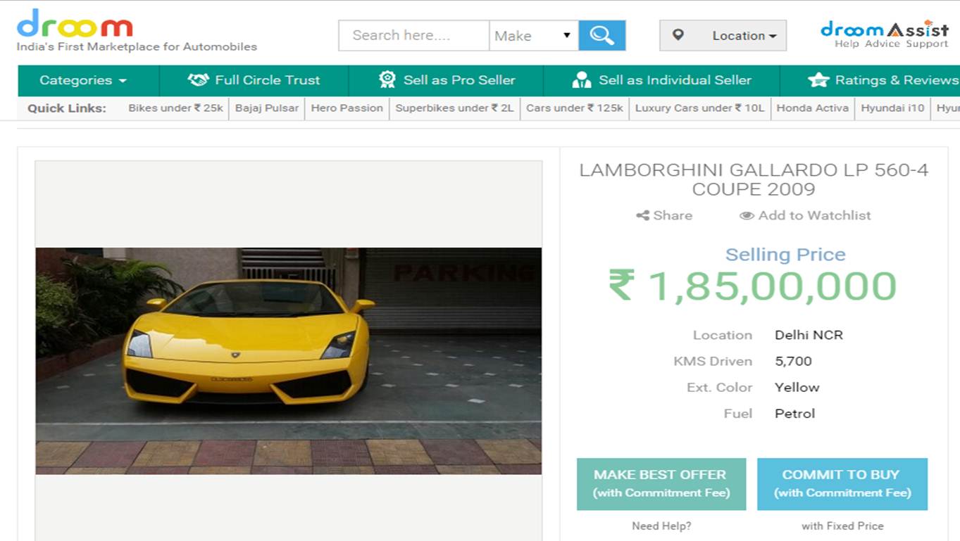The width and height of the screenshot is (960, 541).
Task: Click the 'Selling Price' label
Action: point(785,254)
